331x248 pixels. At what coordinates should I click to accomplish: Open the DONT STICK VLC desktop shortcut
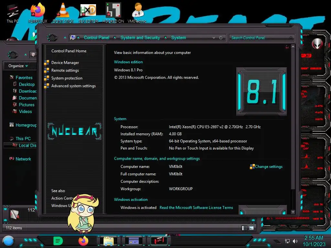(63, 13)
